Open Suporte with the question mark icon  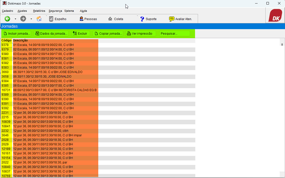tap(148, 19)
